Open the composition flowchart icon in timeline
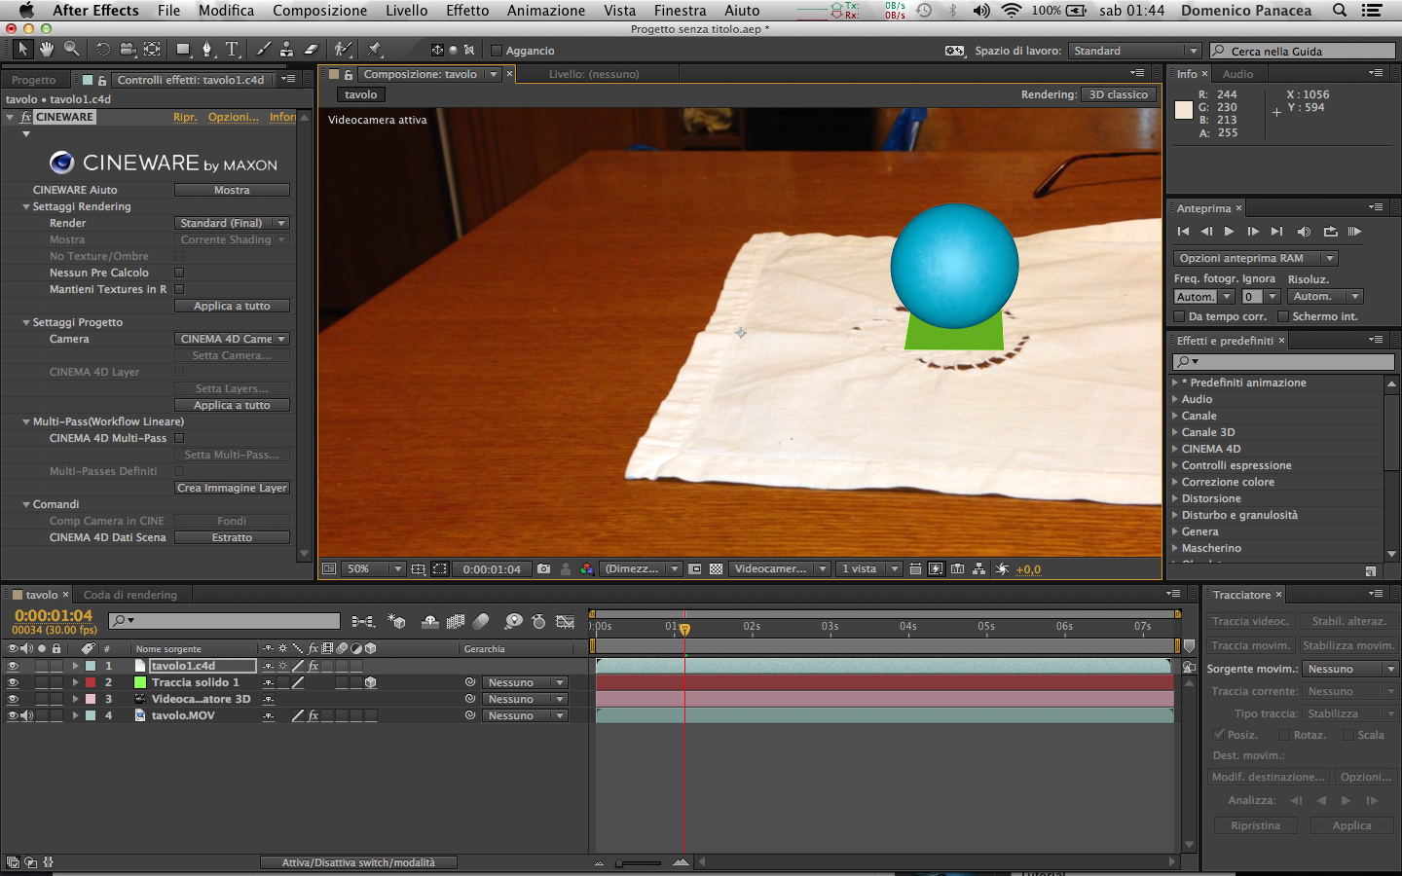 pyautogui.click(x=363, y=621)
